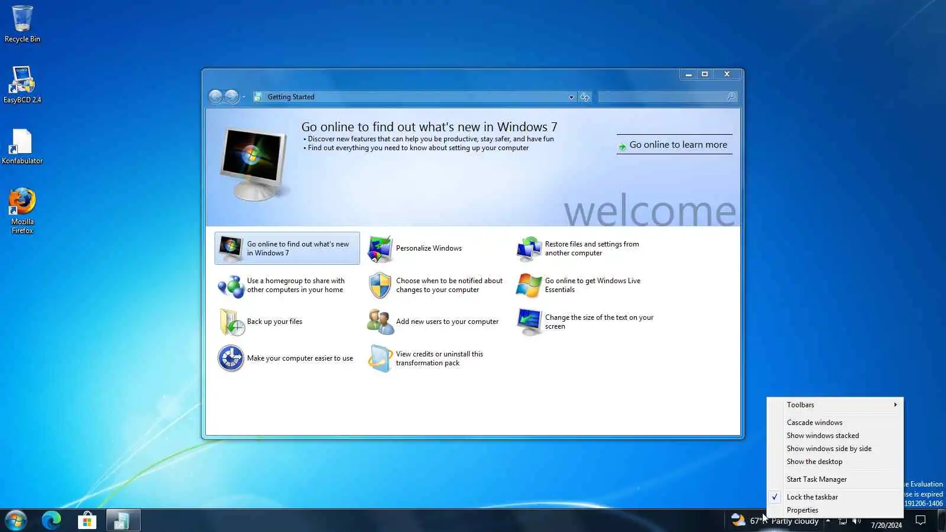Open the recent pages arrow beside Forward
Image resolution: width=946 pixels, height=532 pixels.
(244, 97)
